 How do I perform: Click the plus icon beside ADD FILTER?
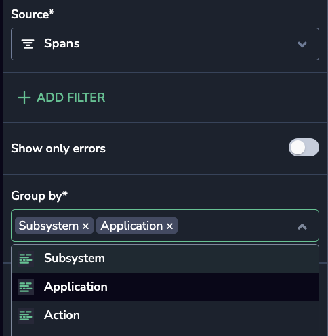point(24,98)
